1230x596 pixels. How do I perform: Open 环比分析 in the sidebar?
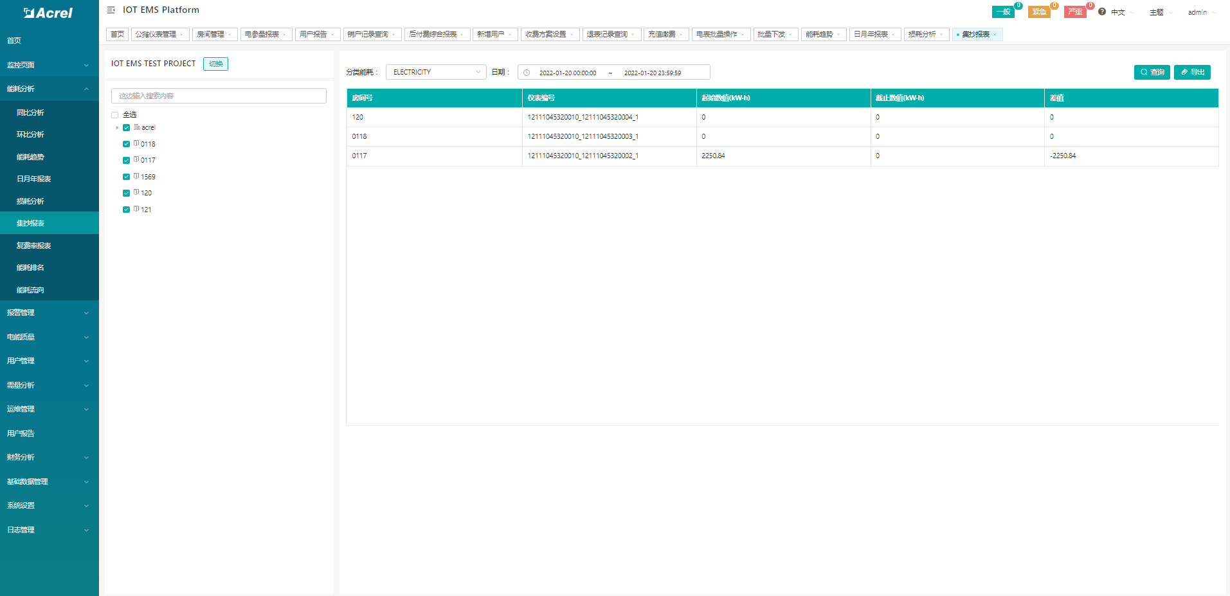(50, 134)
